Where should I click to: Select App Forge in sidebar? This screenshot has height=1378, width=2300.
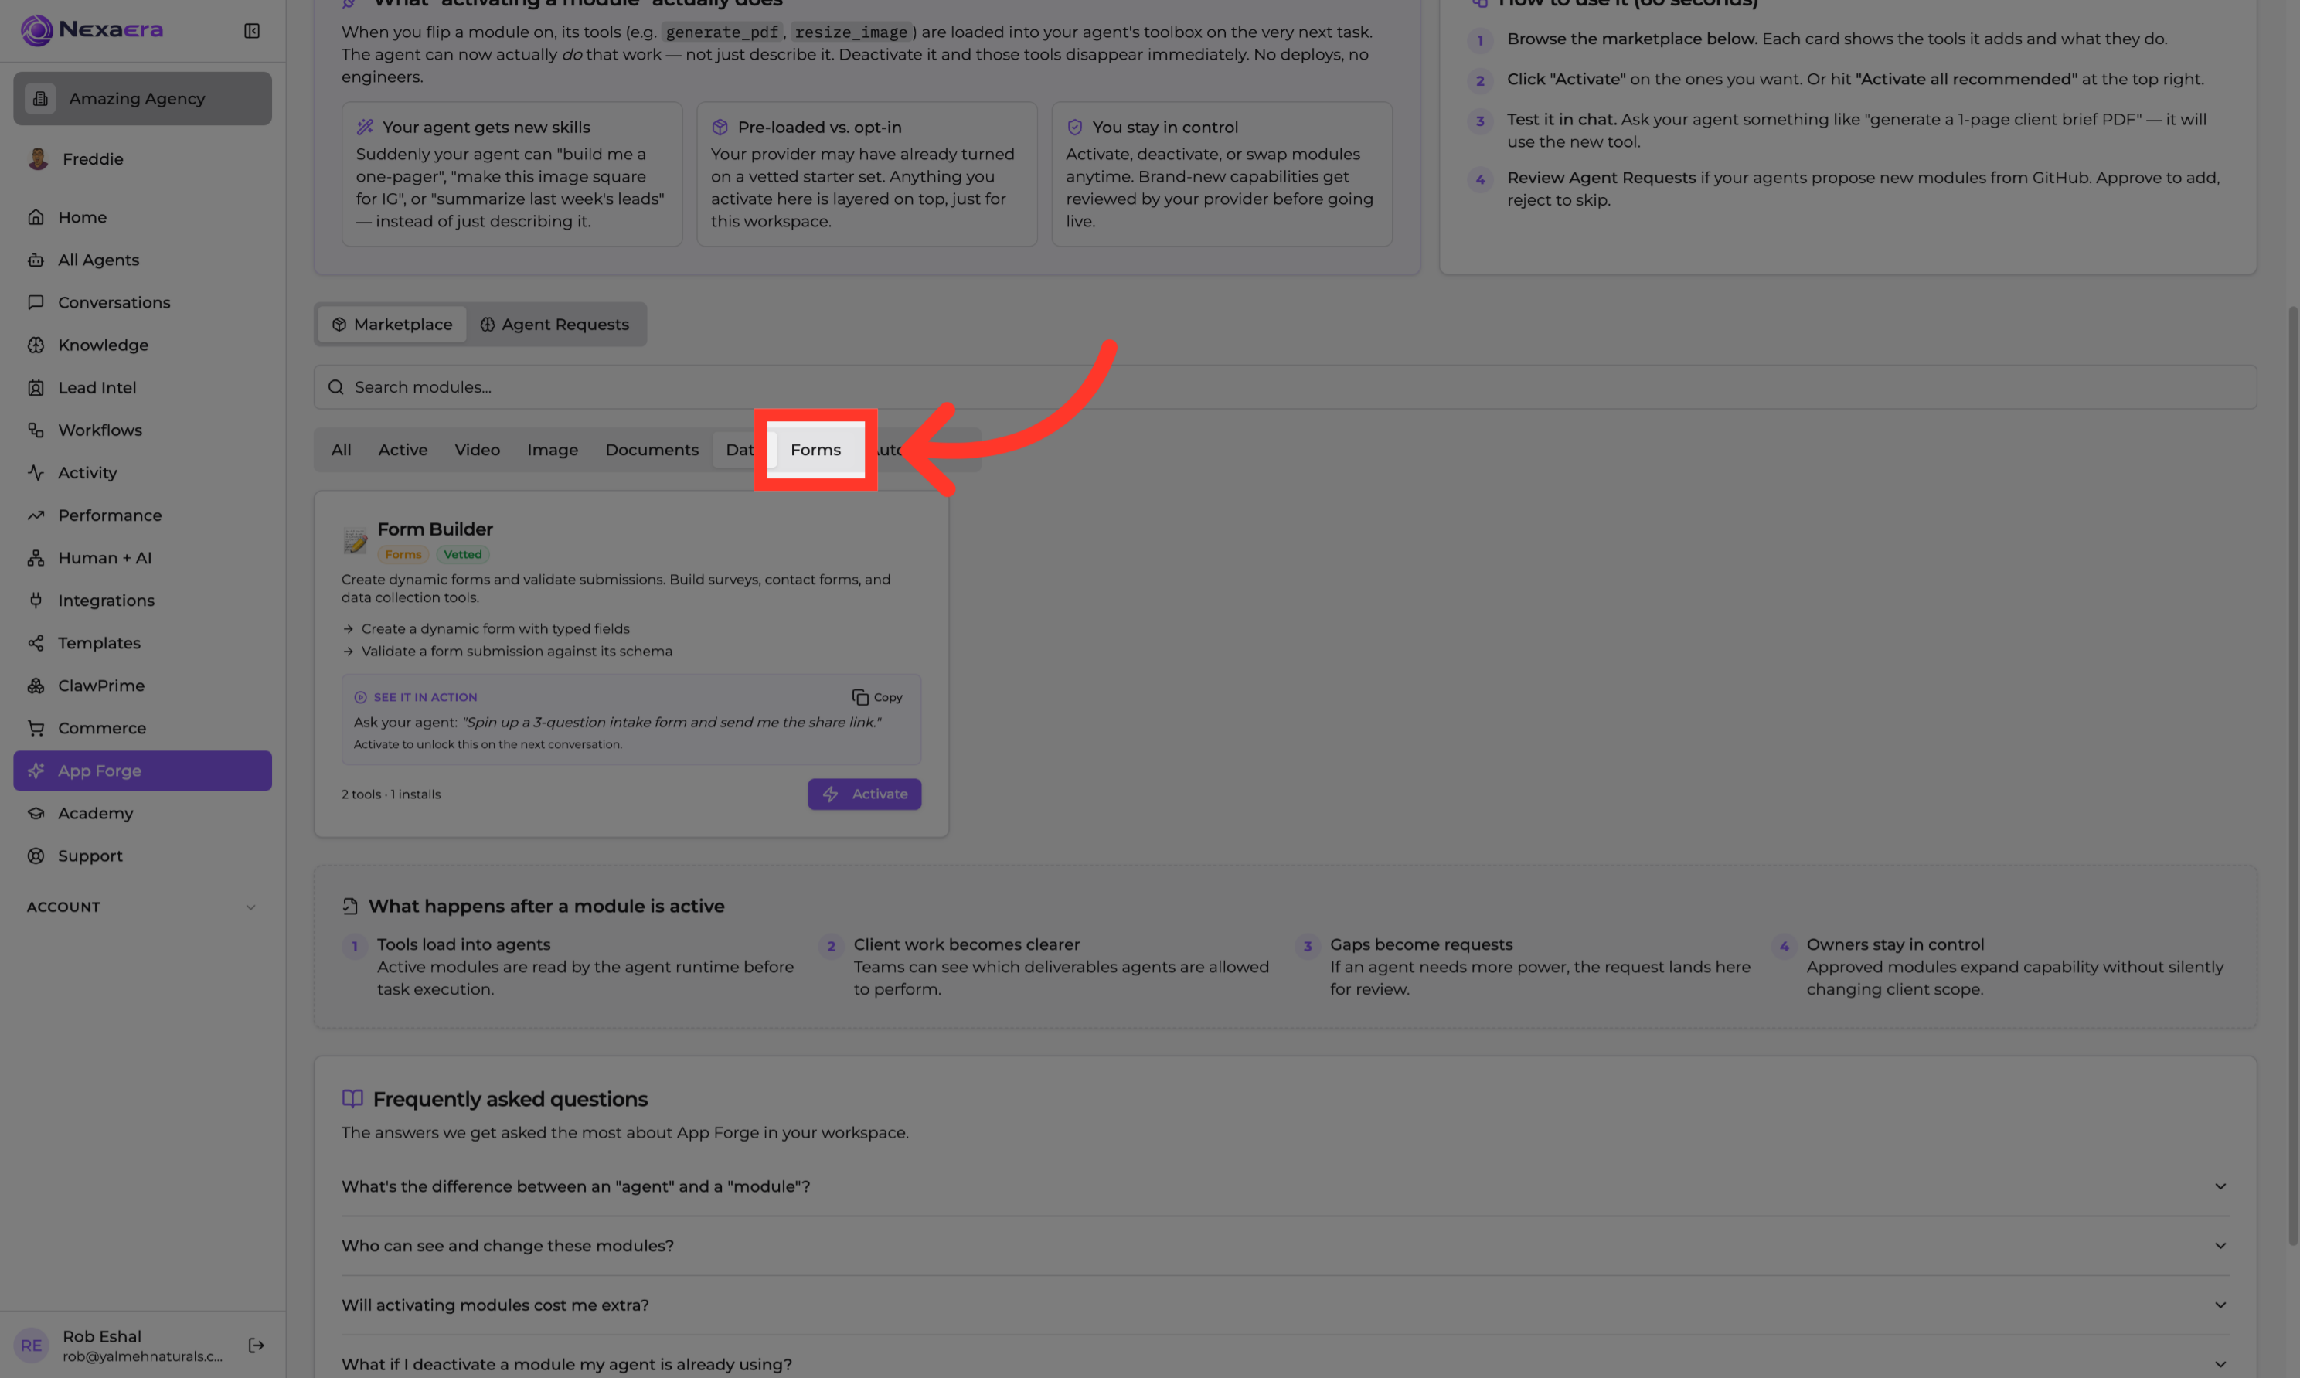142,771
